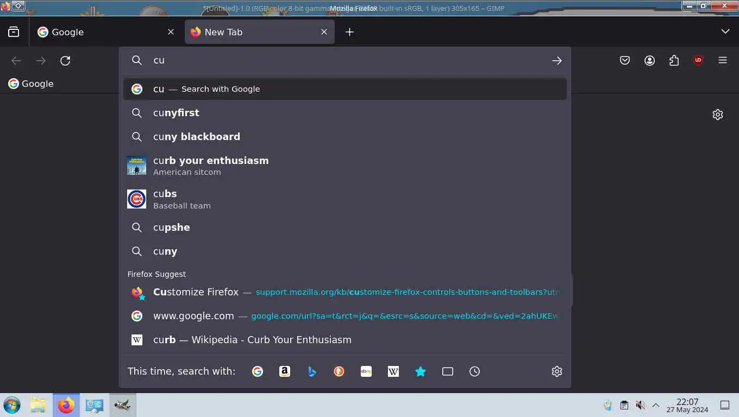Viewport: 739px width, 417px height.
Task: Select the New Tab tab
Action: pyautogui.click(x=260, y=32)
